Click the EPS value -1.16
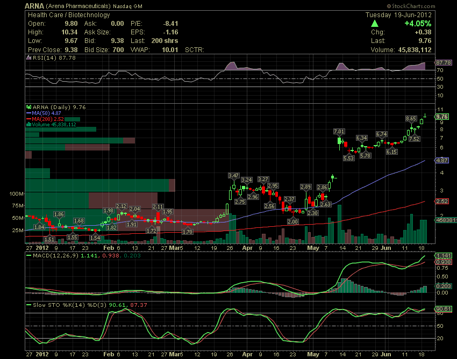This screenshot has height=359, width=457. 170,32
